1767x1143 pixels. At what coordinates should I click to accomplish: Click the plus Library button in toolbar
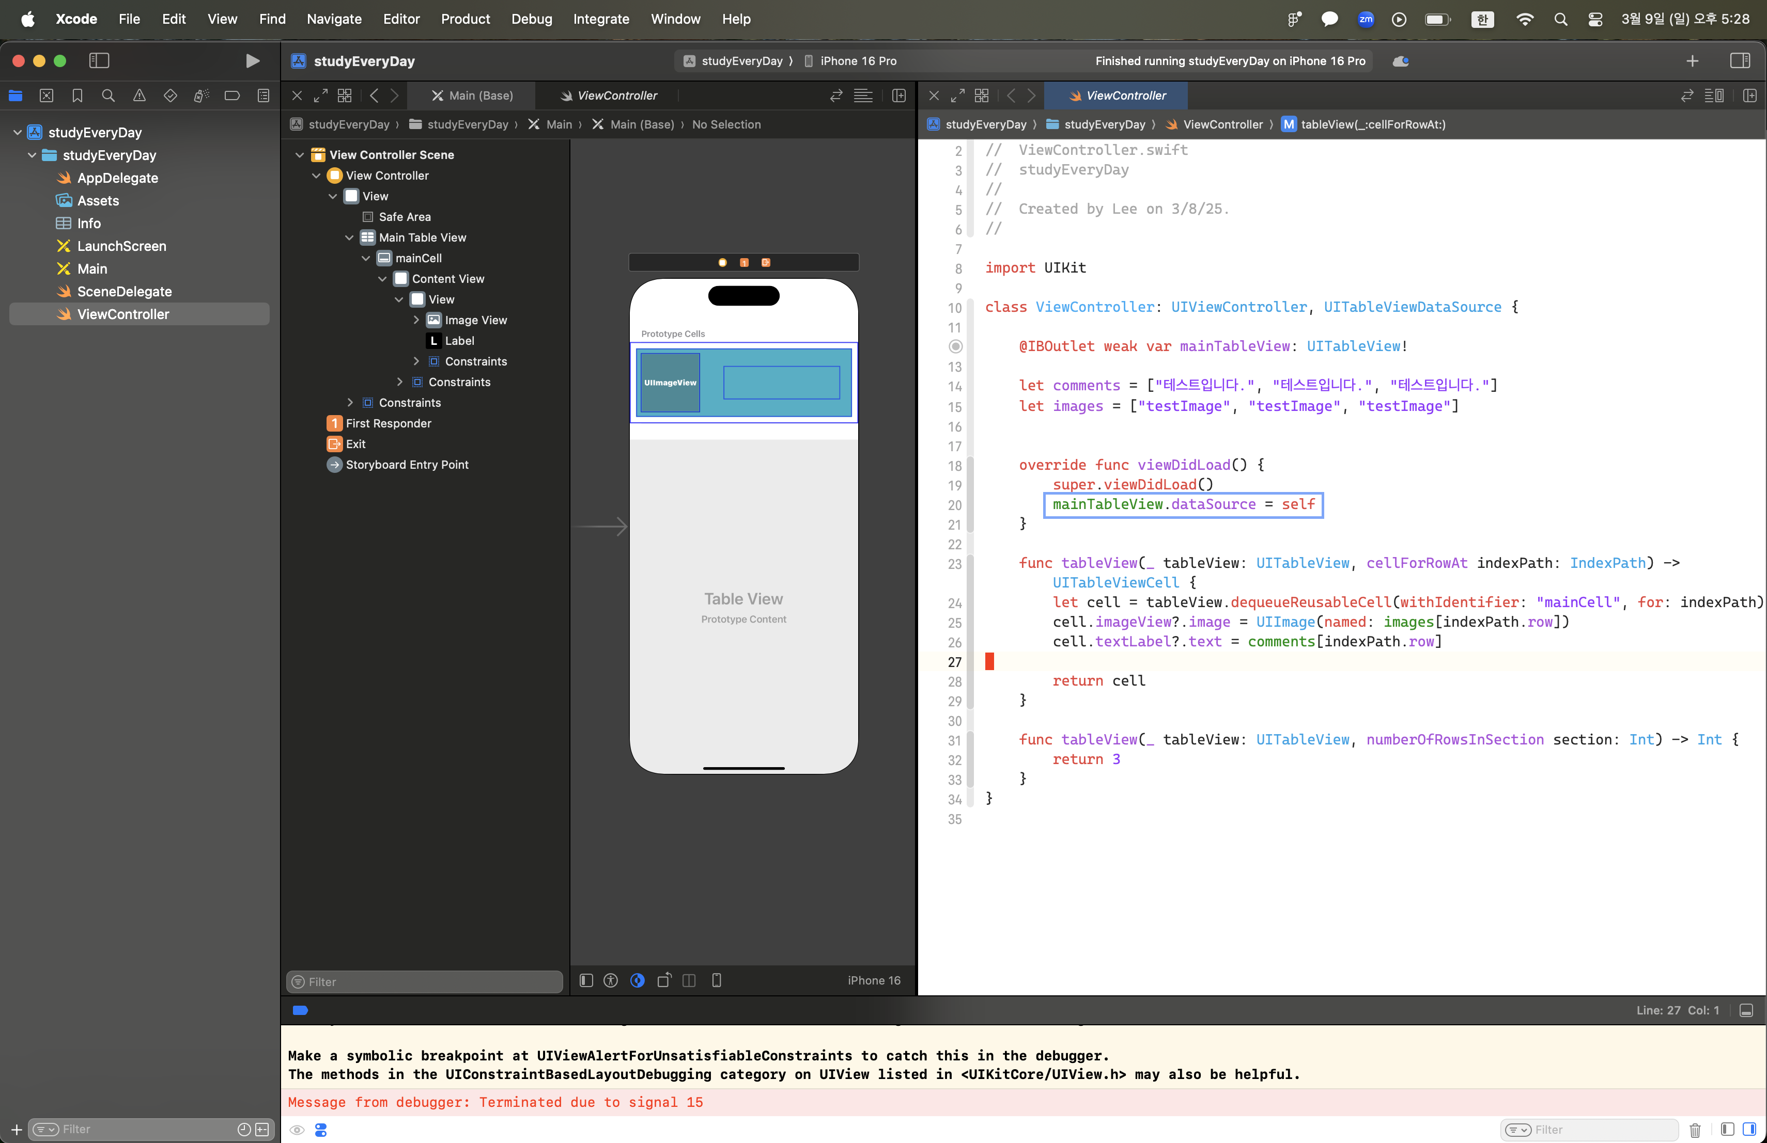tap(1692, 61)
